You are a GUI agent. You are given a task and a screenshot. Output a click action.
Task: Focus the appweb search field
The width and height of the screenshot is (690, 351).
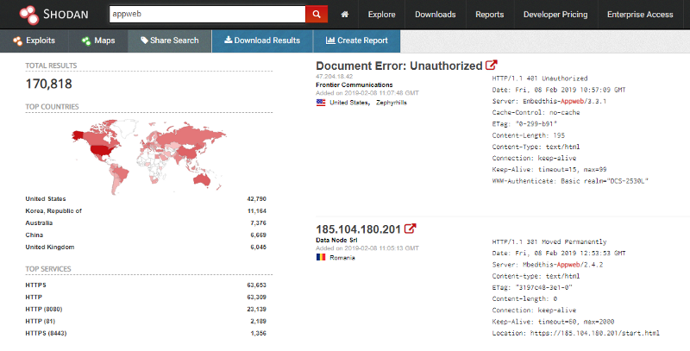(x=207, y=14)
